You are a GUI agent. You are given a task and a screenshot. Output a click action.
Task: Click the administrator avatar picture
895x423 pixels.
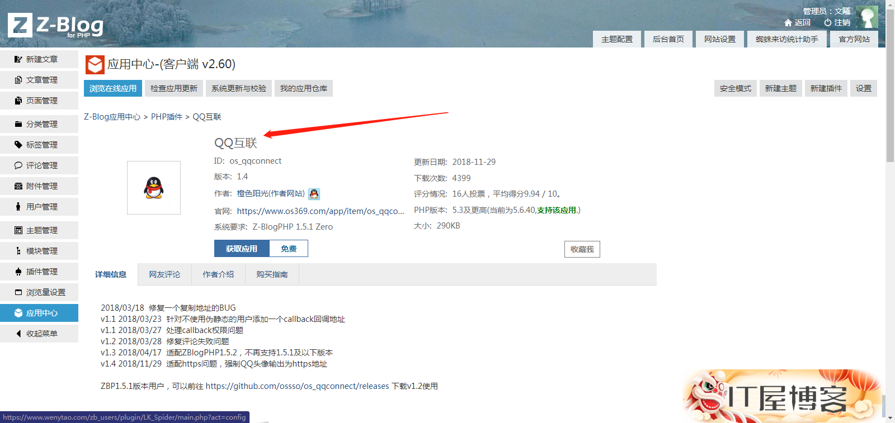pyautogui.click(x=867, y=17)
